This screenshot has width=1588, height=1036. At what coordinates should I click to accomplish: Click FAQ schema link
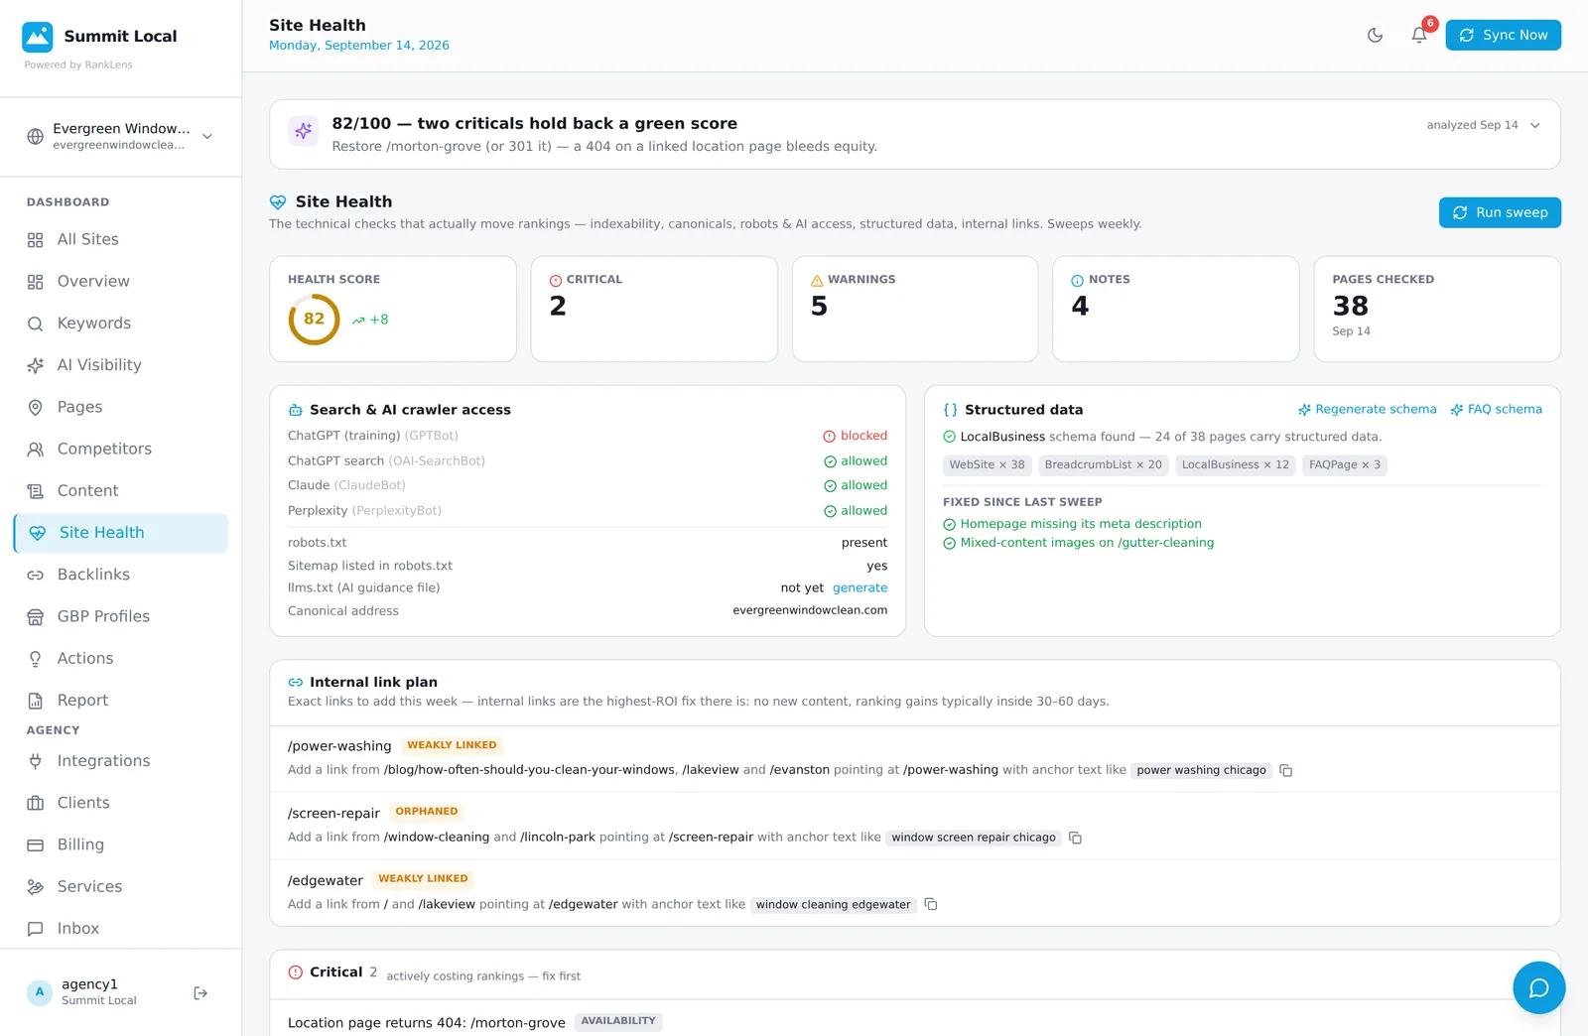coord(1496,409)
